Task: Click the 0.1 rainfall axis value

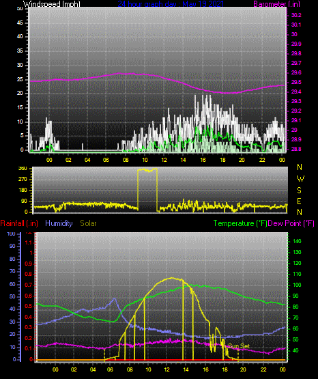Action: (29, 349)
